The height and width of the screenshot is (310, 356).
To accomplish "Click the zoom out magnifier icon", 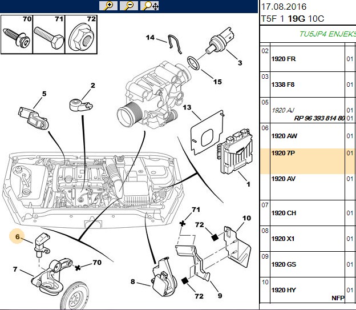I will (129, 6).
